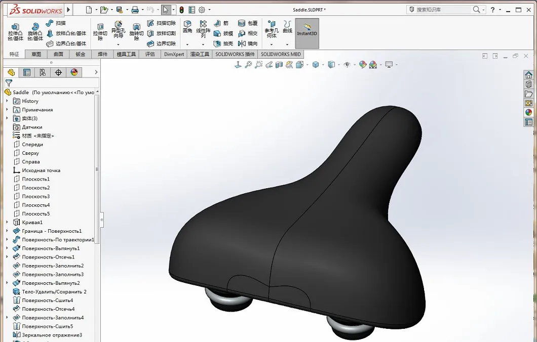Switch to the 评估 evaluate tab

click(150, 54)
